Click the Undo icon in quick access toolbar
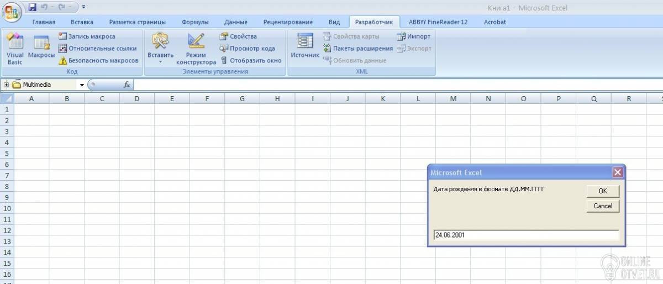The image size is (663, 284). (x=44, y=7)
